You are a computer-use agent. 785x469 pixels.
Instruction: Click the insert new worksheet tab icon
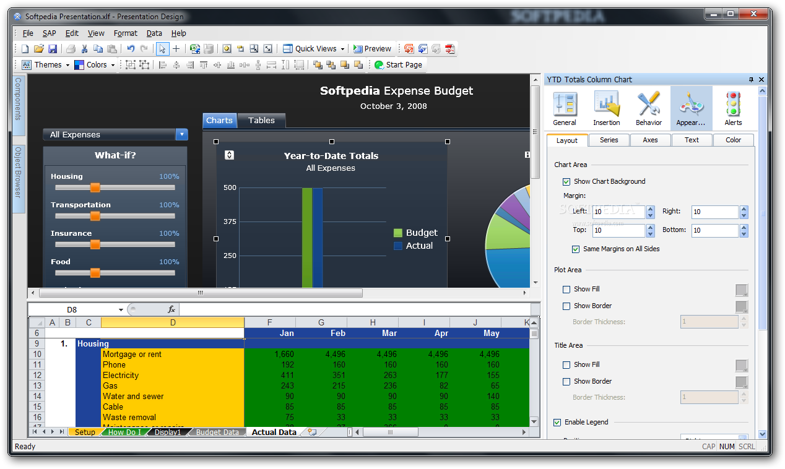coord(312,432)
